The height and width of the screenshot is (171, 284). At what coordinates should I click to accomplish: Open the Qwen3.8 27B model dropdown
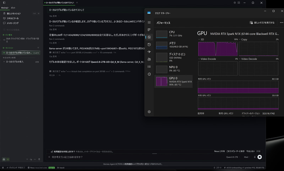coord(233,157)
